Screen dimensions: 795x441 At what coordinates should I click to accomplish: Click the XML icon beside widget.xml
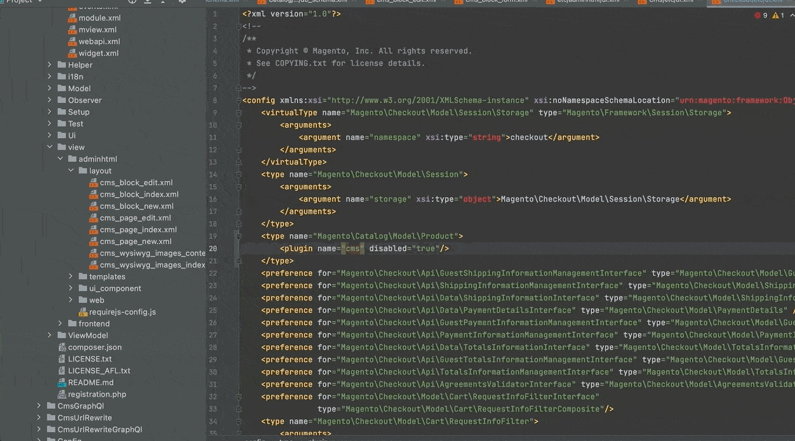point(72,54)
